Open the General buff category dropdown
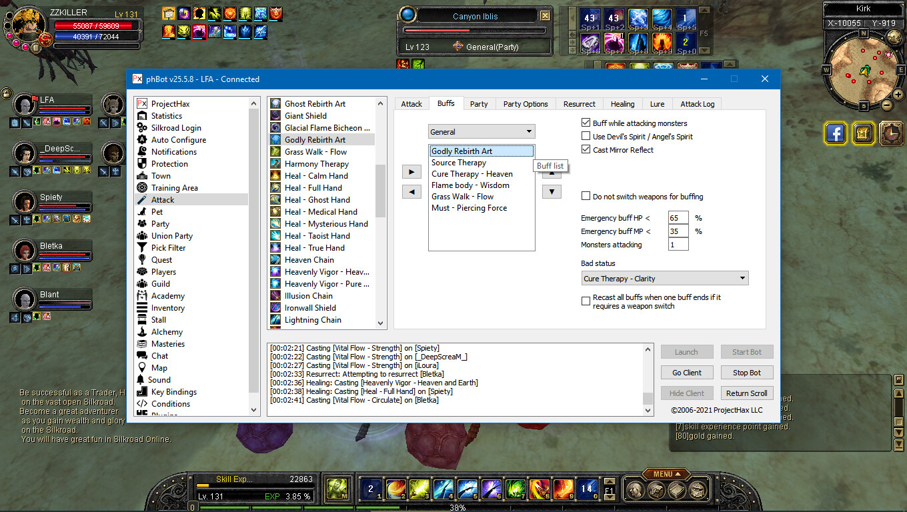This screenshot has height=512, width=907. click(x=481, y=132)
